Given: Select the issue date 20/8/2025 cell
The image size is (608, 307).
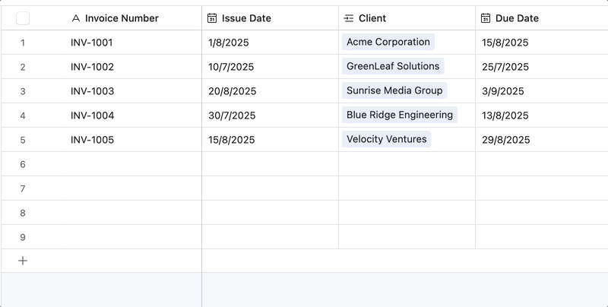Looking at the screenshot, I should [x=232, y=91].
